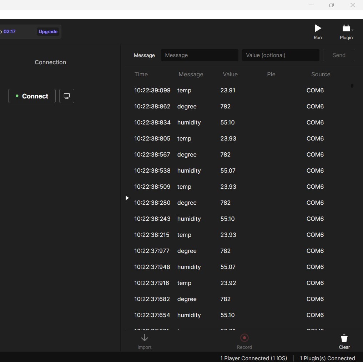Click the Value (optional) input field

[x=281, y=55]
